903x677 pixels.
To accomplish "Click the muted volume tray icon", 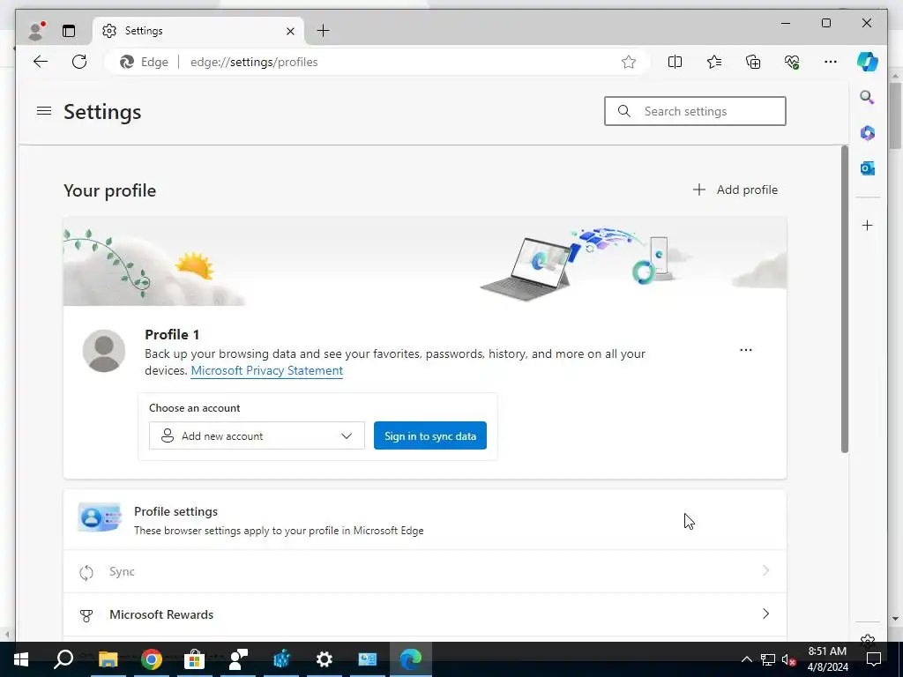I will (789, 659).
